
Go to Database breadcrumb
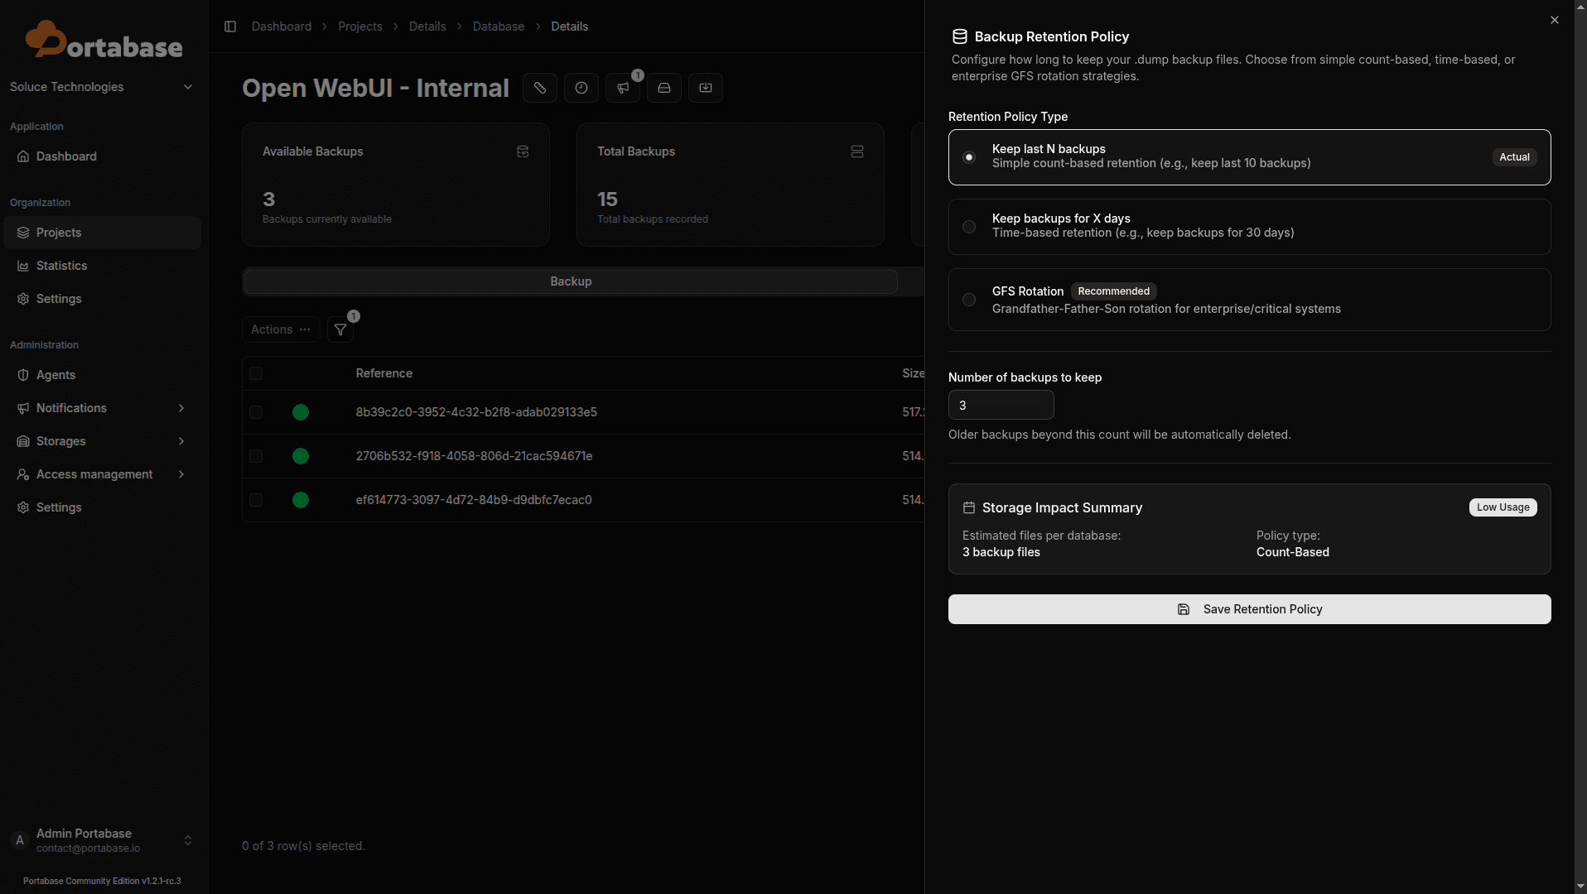coord(499,26)
